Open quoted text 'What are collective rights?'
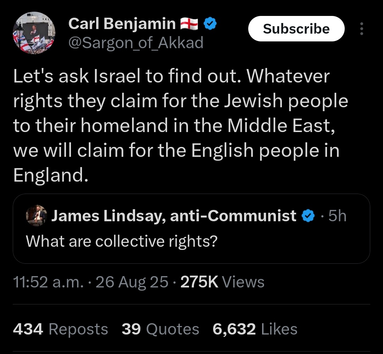 [x=121, y=241]
